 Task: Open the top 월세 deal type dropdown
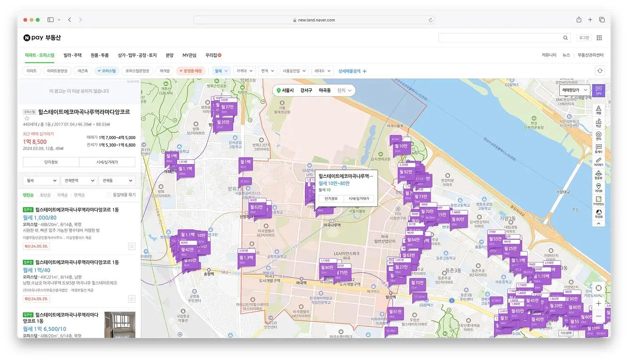(x=221, y=71)
